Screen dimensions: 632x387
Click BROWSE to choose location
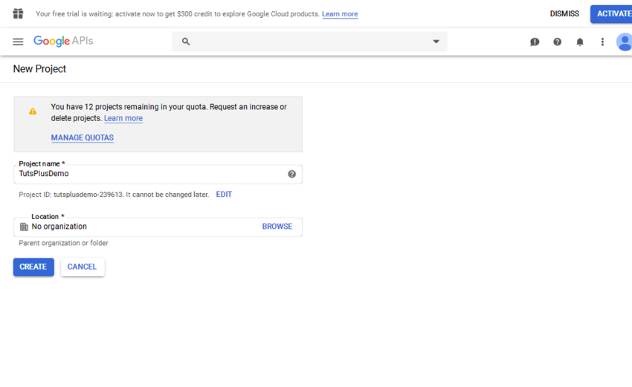click(277, 227)
